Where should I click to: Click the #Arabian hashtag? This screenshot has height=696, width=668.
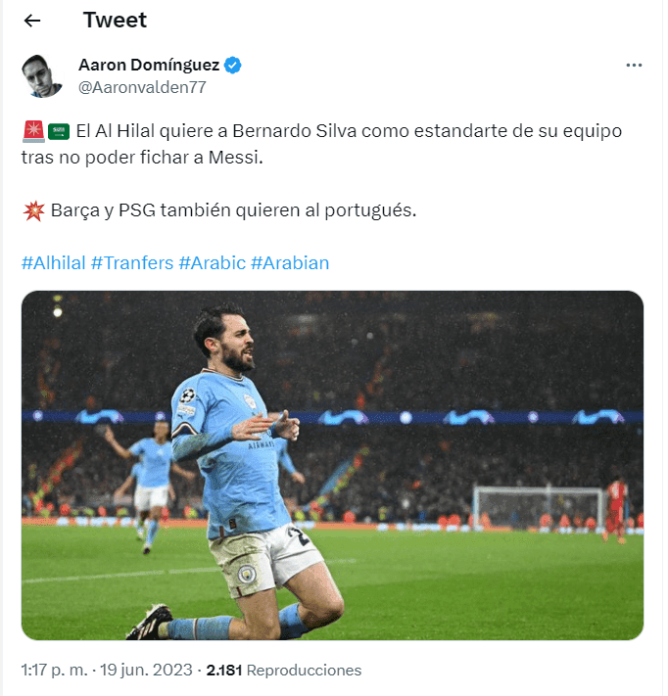pyautogui.click(x=290, y=263)
